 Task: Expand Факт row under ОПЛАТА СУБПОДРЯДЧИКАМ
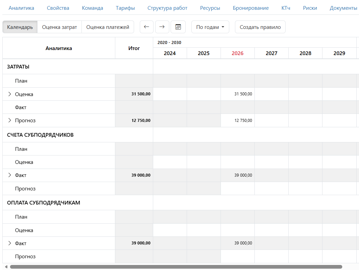point(9,243)
